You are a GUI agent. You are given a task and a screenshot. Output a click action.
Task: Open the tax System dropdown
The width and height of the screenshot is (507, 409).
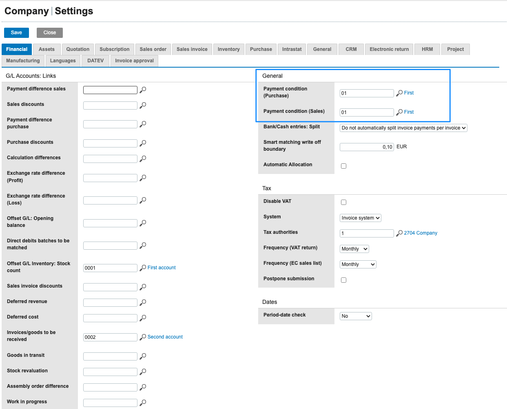[x=361, y=218]
